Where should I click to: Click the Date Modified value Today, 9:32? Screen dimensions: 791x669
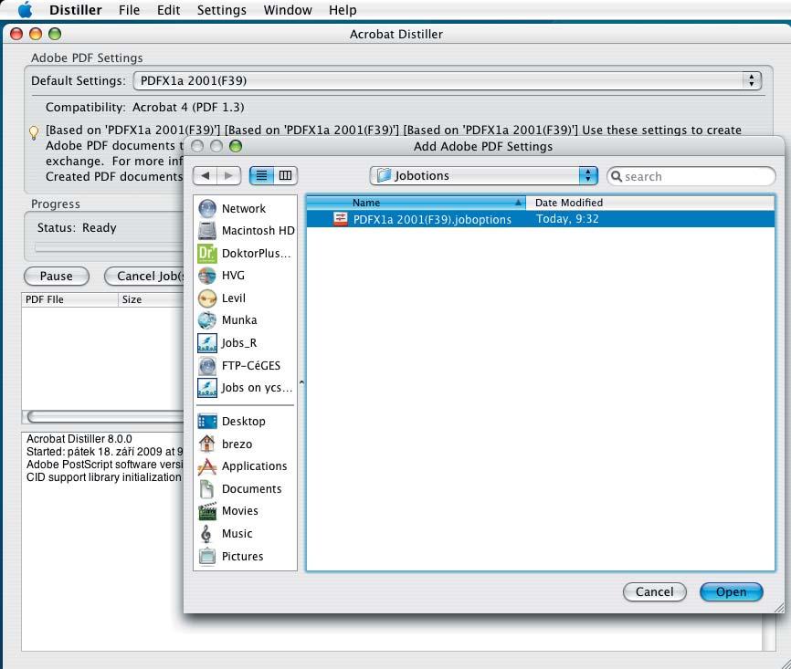tap(567, 219)
